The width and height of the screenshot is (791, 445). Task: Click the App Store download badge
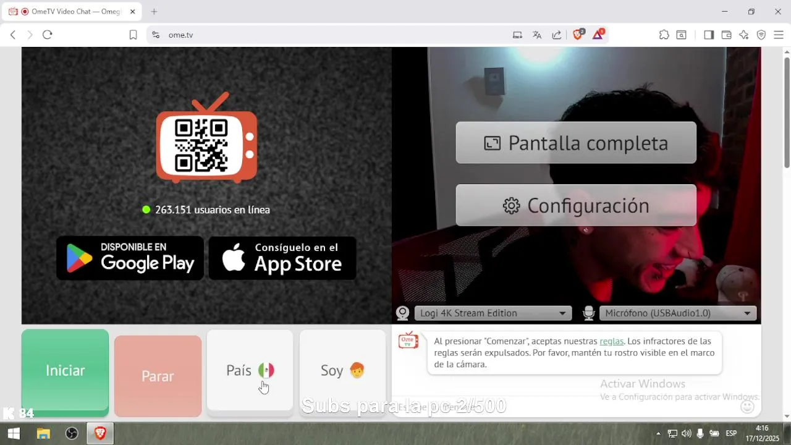282,258
